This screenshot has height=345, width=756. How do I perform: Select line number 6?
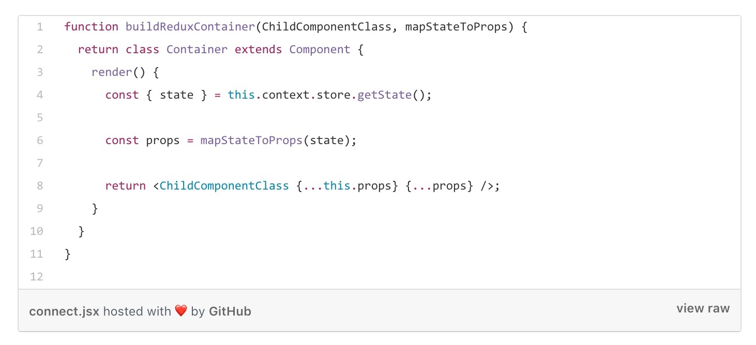pyautogui.click(x=40, y=140)
